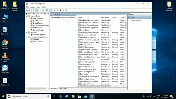
Task: Expand the Shared Folders node
Action: click(x=29, y=23)
